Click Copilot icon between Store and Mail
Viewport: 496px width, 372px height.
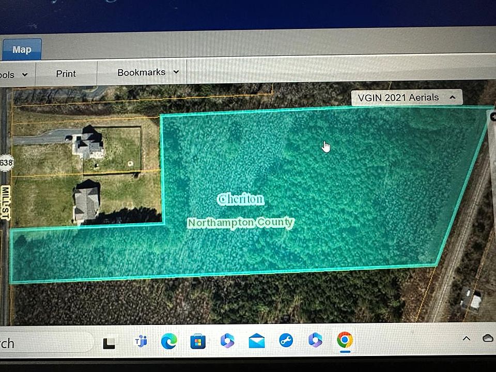[x=227, y=340]
